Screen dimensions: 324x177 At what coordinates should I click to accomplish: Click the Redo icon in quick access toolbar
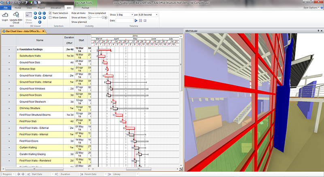[x=19, y=2]
